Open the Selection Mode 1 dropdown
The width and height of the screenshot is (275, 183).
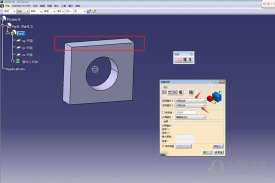191,100
